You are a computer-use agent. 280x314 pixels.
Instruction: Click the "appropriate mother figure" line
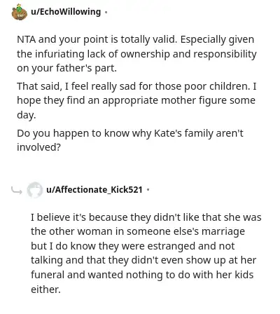tap(136, 100)
